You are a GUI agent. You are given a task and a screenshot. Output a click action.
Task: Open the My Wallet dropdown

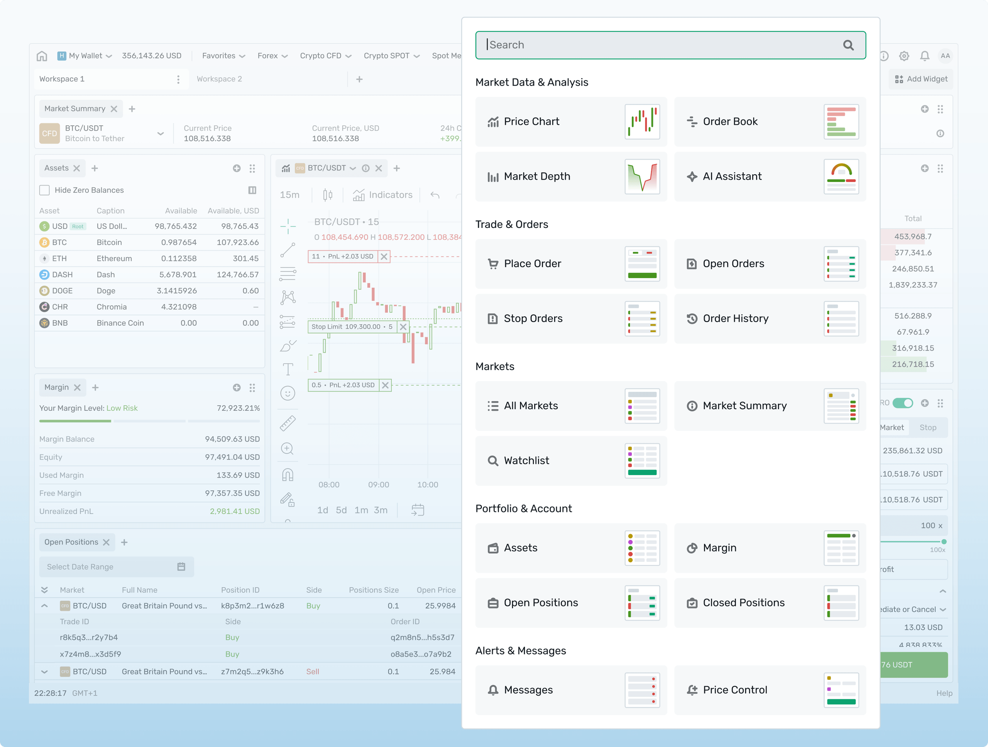pyautogui.click(x=85, y=56)
